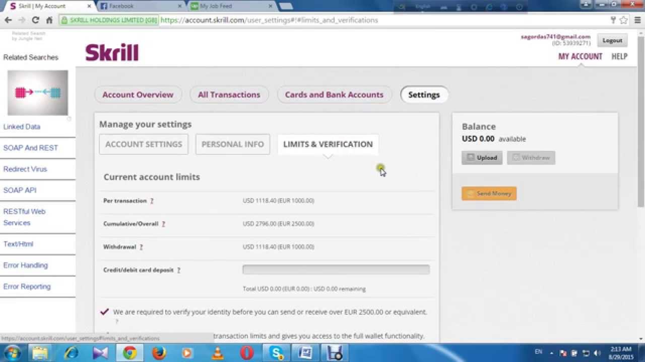Open the Word document in the taskbar
The image size is (645, 362).
coord(305,353)
